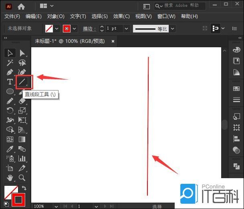Click the stroke weight 1 pt field
Screen dimensions: 244x209
(114, 28)
